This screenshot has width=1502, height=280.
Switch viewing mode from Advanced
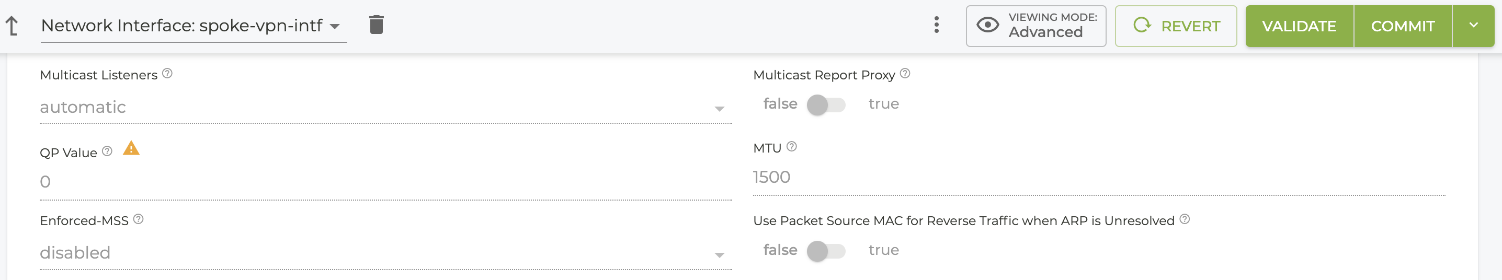tap(1036, 26)
